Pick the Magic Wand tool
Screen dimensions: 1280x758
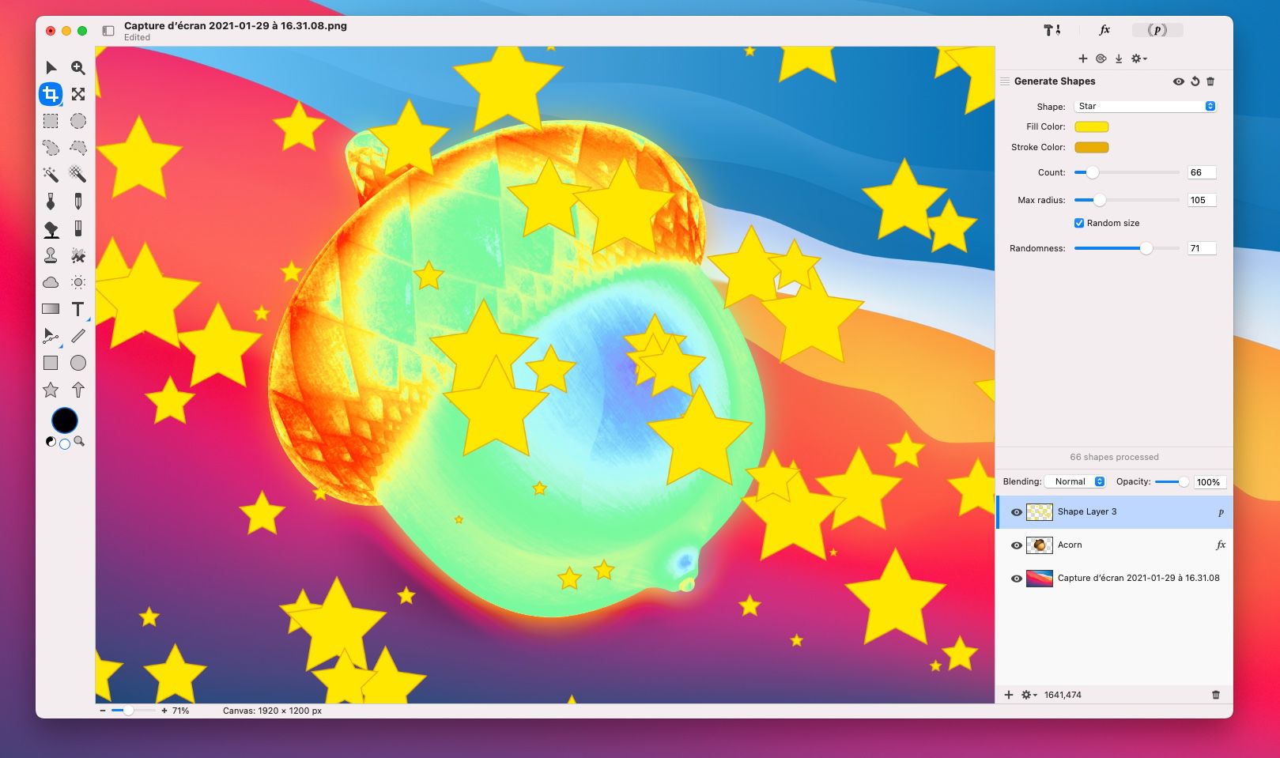pos(51,175)
